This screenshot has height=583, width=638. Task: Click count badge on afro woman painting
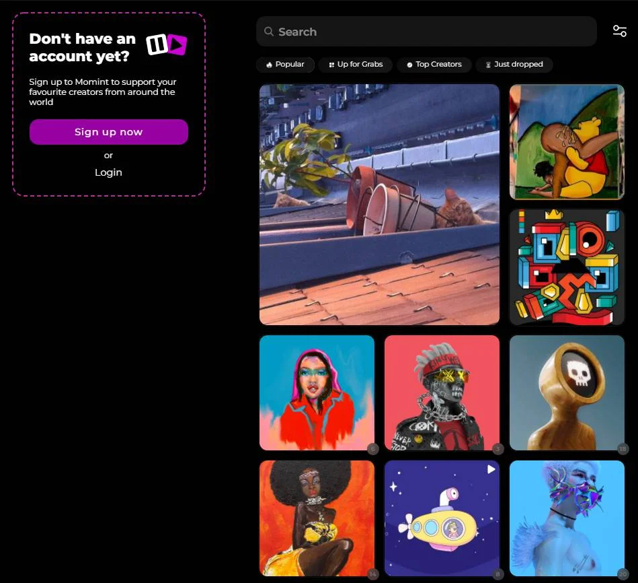[372, 574]
